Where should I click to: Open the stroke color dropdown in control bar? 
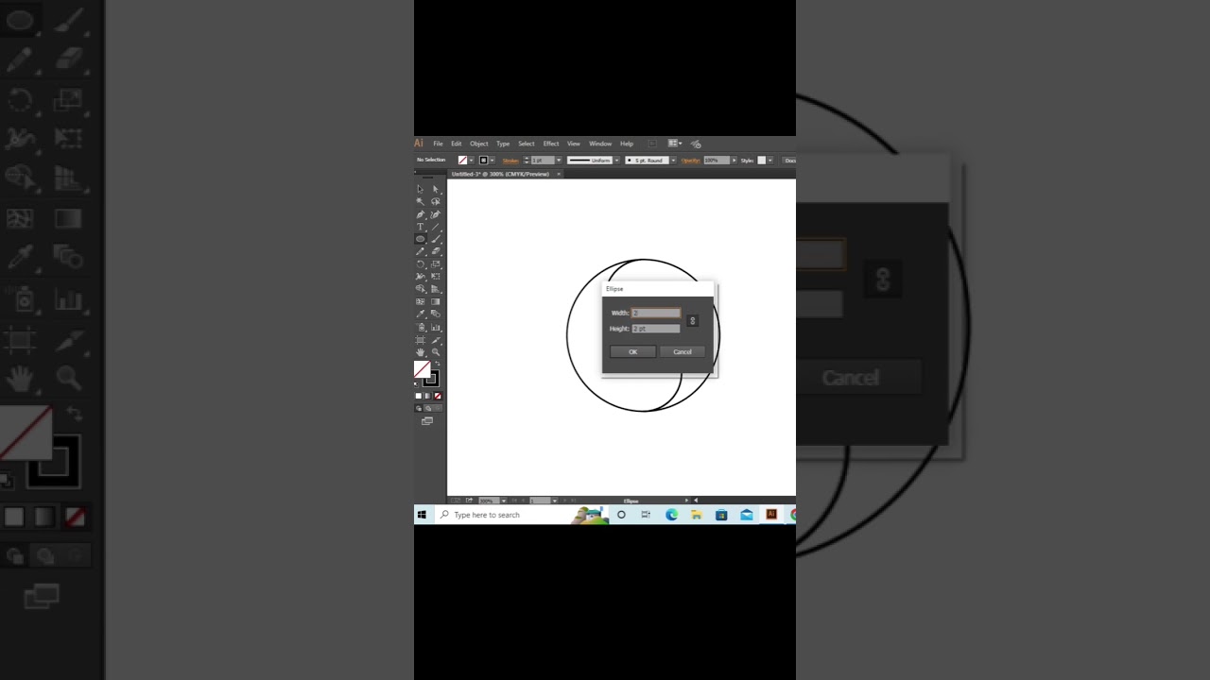[x=492, y=161]
